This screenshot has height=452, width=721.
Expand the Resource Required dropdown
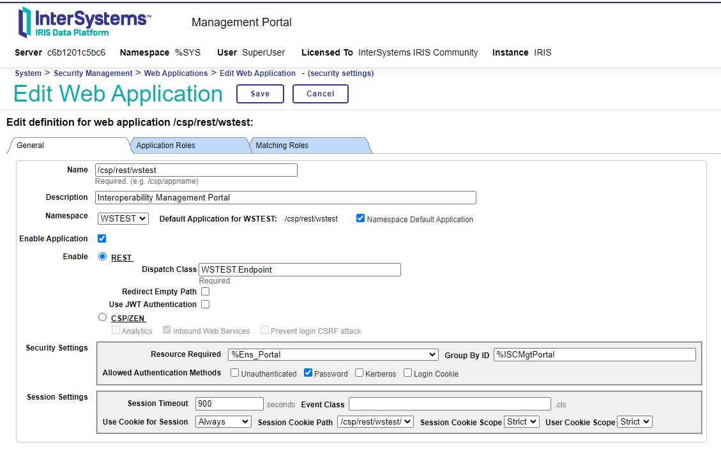pos(333,354)
